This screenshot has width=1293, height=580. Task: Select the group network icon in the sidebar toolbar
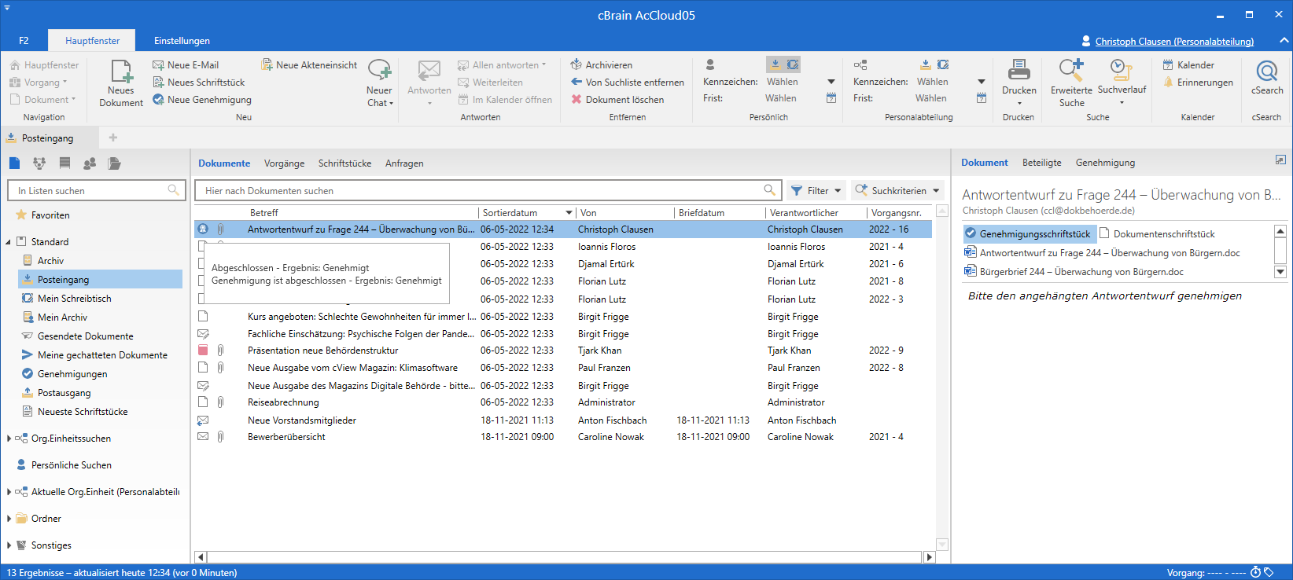39,163
